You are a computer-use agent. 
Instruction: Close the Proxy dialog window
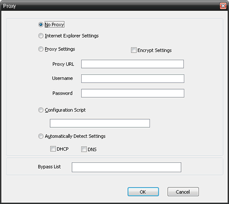[x=223, y=6]
